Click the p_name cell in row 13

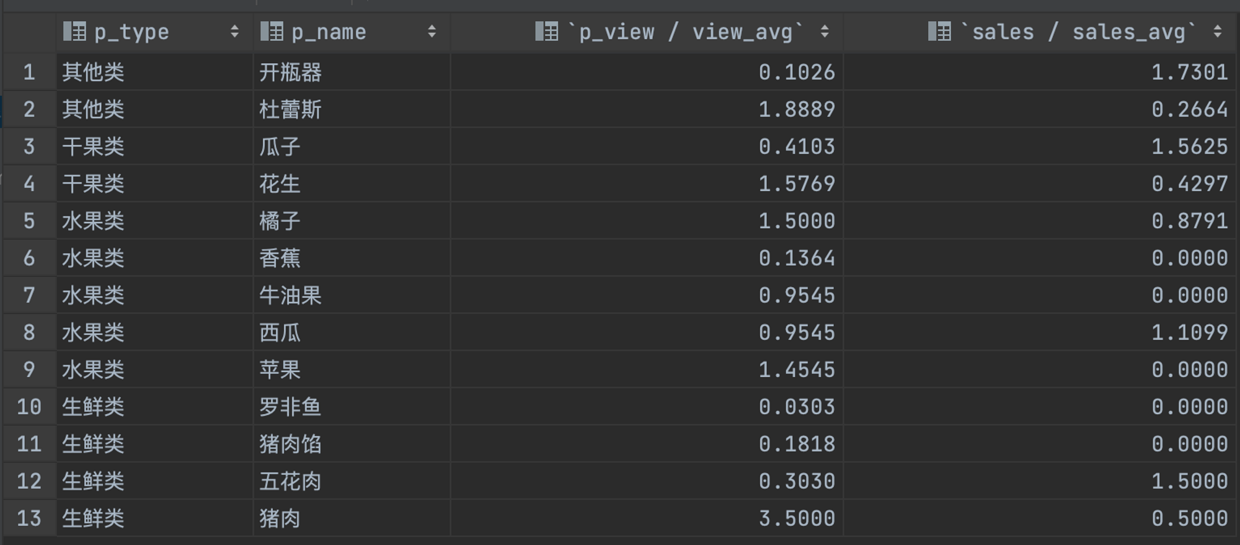pos(352,519)
